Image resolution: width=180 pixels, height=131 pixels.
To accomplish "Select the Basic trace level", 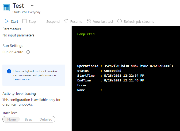I will pos(29,119).
